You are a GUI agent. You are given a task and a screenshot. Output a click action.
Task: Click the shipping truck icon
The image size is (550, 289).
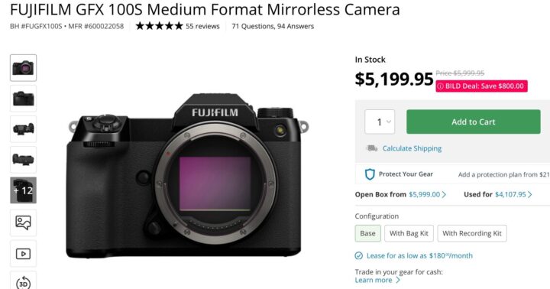click(372, 148)
